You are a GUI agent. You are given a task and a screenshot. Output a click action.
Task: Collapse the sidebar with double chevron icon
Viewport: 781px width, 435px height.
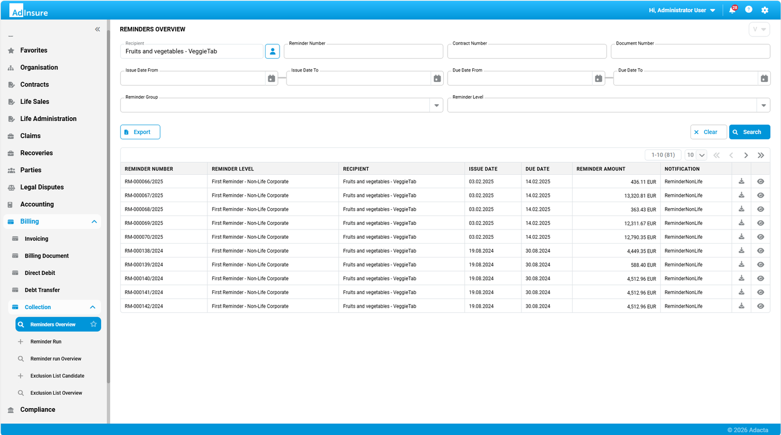click(x=97, y=29)
